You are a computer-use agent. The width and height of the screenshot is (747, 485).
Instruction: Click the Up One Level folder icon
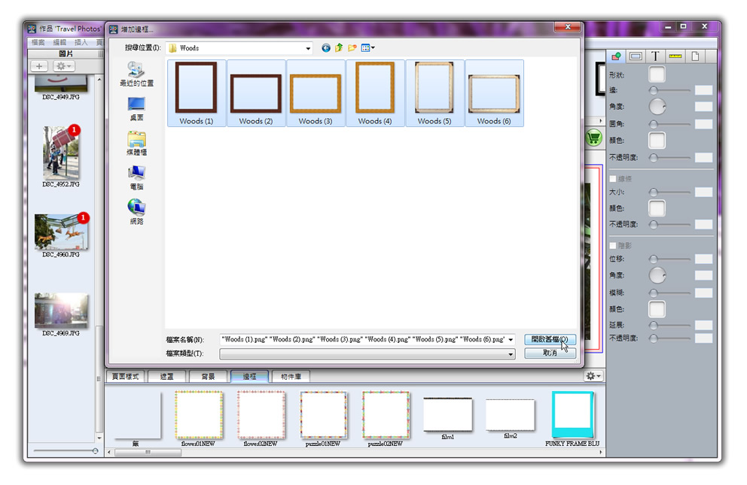[x=339, y=48]
